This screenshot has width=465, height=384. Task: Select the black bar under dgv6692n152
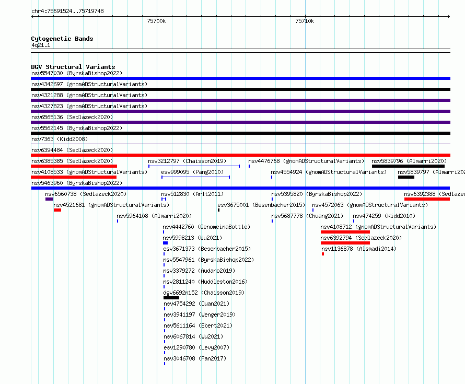[x=171, y=298]
